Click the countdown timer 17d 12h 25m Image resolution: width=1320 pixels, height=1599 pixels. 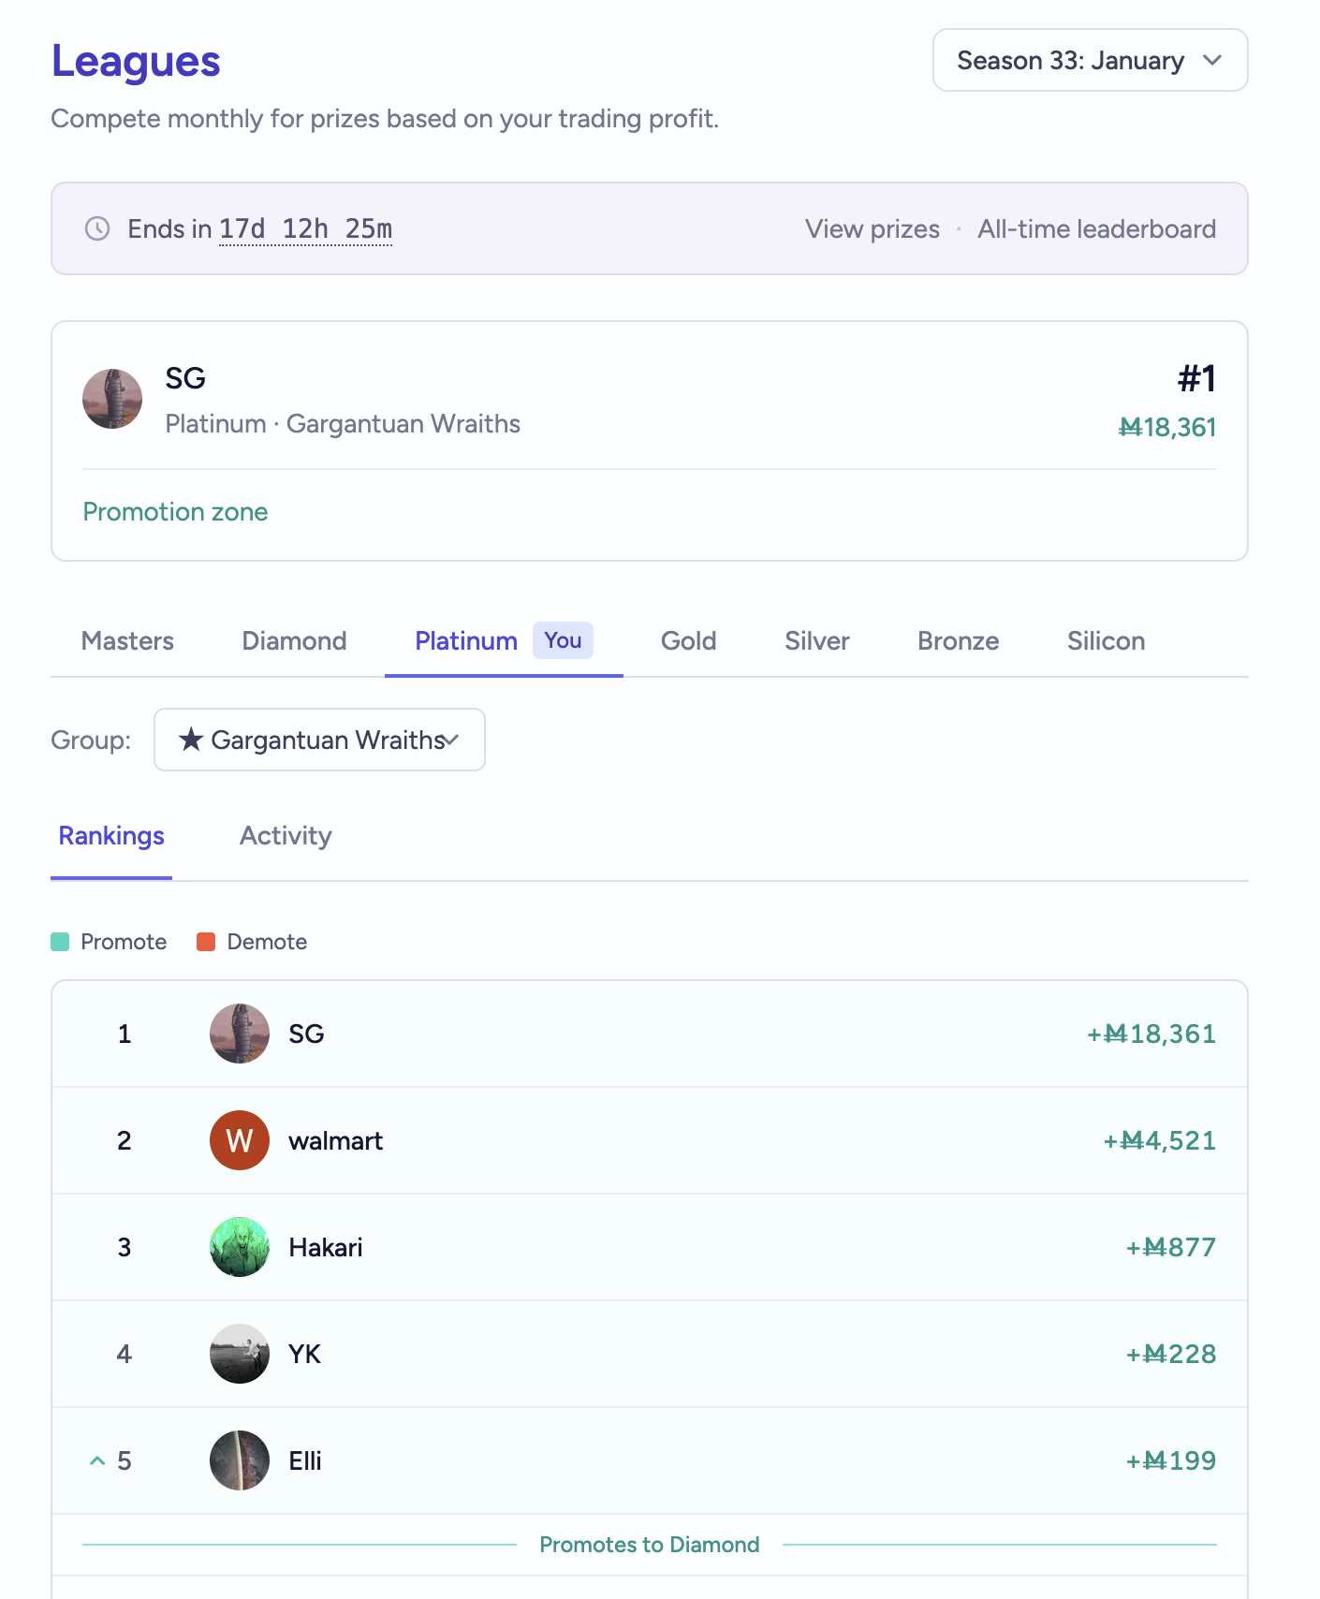305,228
